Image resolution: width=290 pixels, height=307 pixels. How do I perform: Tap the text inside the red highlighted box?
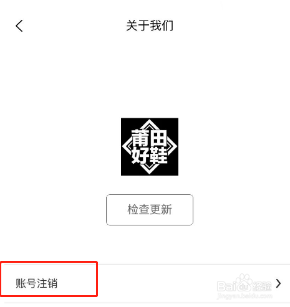click(x=36, y=283)
